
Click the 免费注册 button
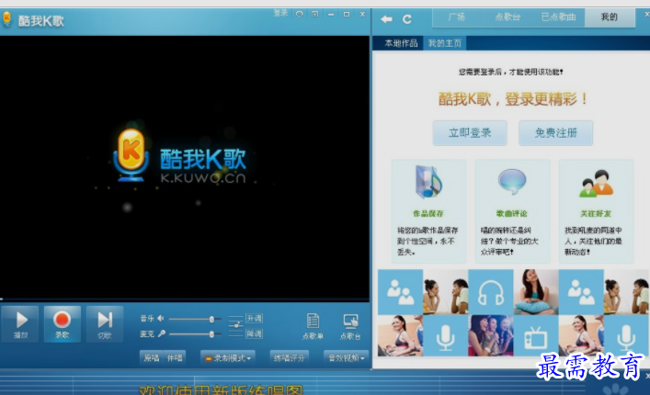point(555,133)
